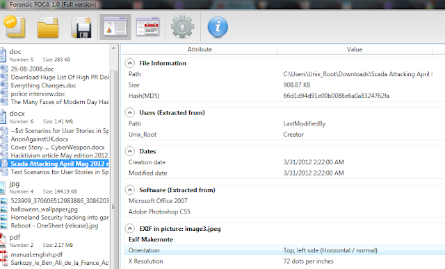Save project using the floppy disk icon
This screenshot has height=269, width=445.
click(x=81, y=28)
